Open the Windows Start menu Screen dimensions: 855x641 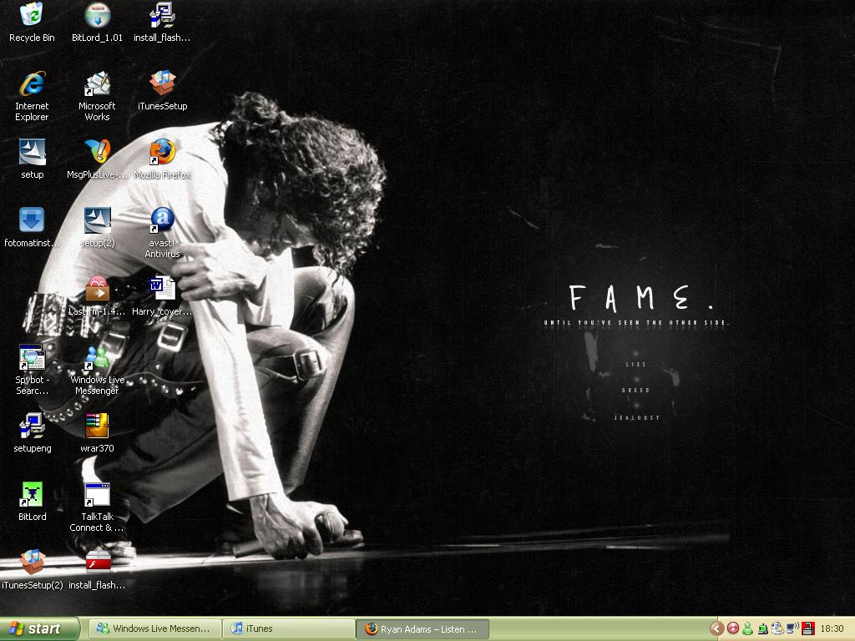tap(40, 628)
